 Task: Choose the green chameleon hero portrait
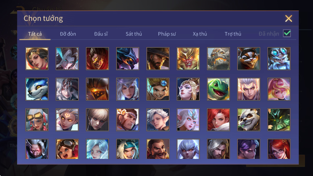click(218, 89)
